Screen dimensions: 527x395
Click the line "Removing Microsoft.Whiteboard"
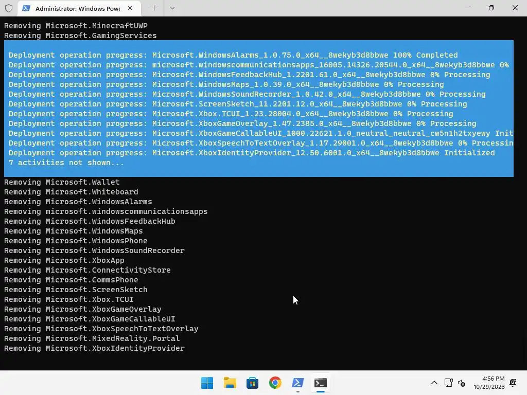71,192
